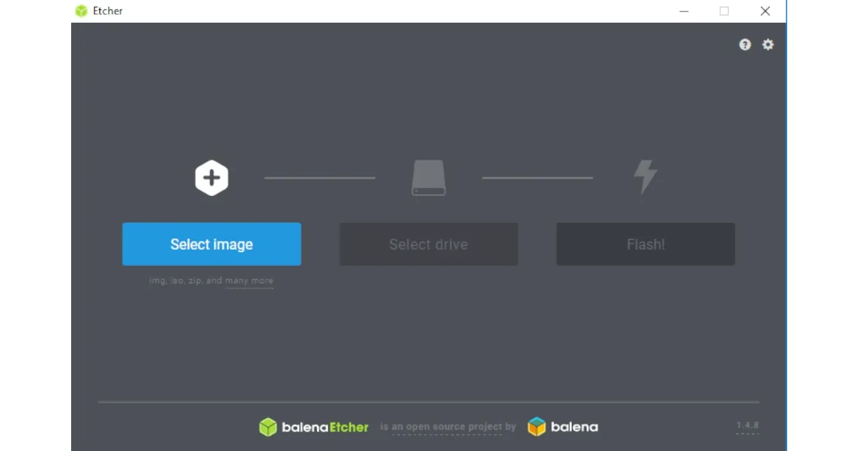Open the "many more" formats link
859x451 pixels.
(x=249, y=281)
